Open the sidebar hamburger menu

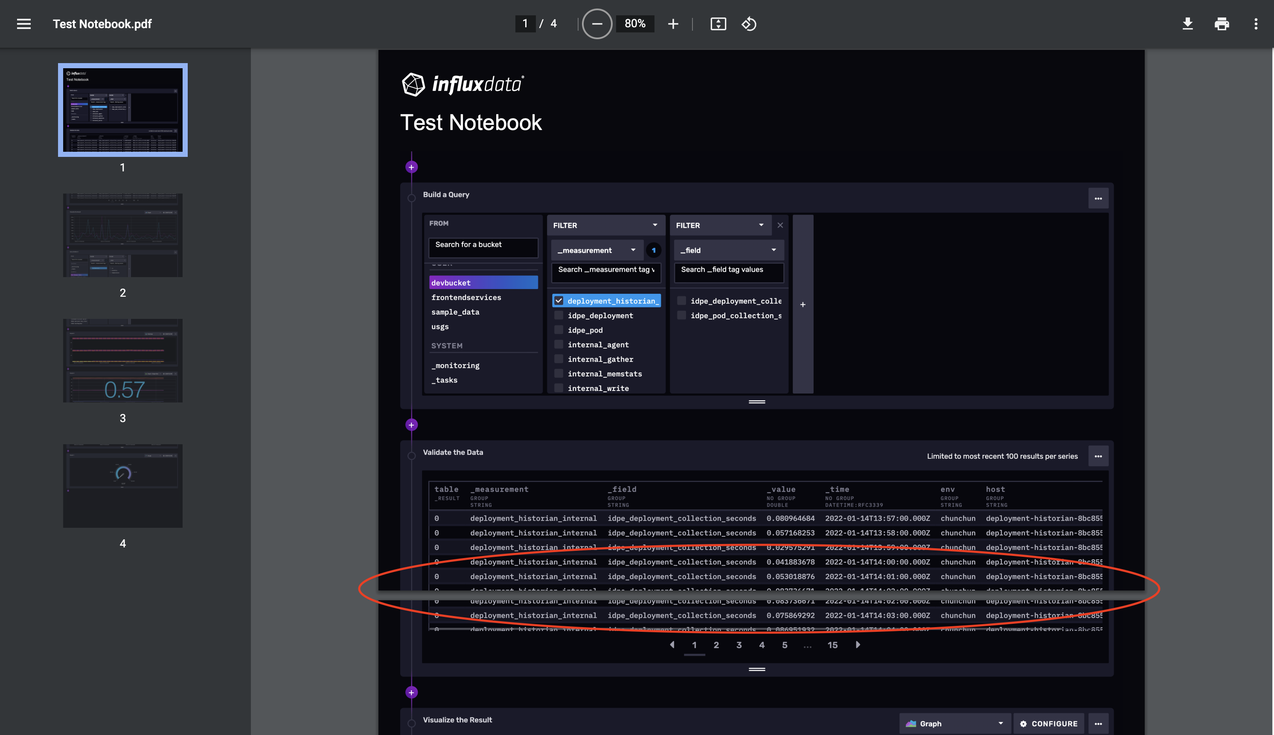point(24,24)
